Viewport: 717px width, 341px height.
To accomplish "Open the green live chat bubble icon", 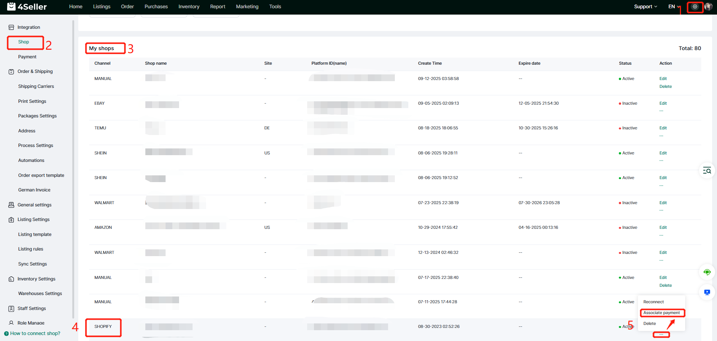I will pos(707,272).
